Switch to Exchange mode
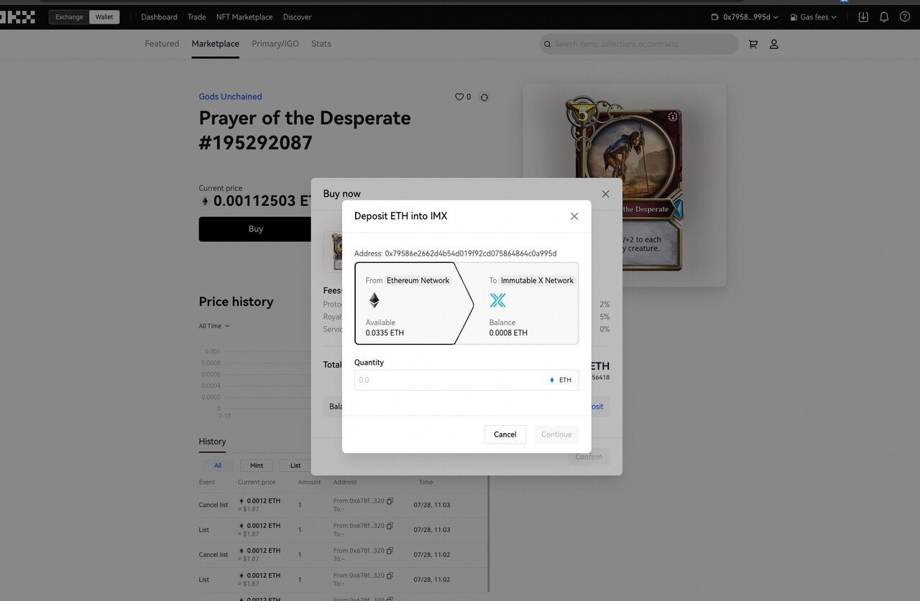 (x=69, y=17)
